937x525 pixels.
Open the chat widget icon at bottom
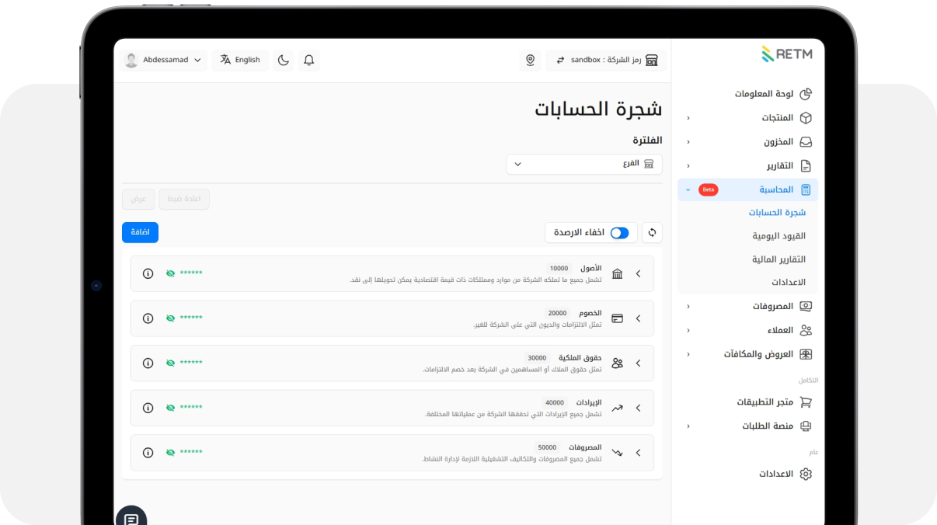point(131,519)
